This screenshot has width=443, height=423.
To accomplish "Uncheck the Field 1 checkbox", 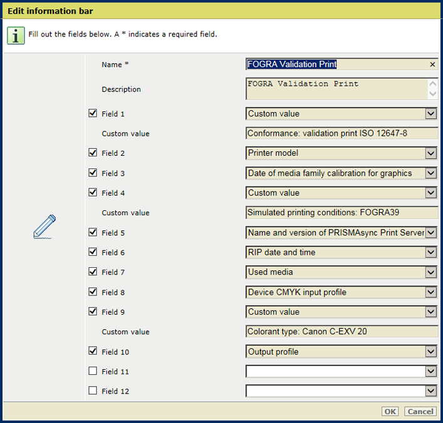I will click(x=93, y=113).
